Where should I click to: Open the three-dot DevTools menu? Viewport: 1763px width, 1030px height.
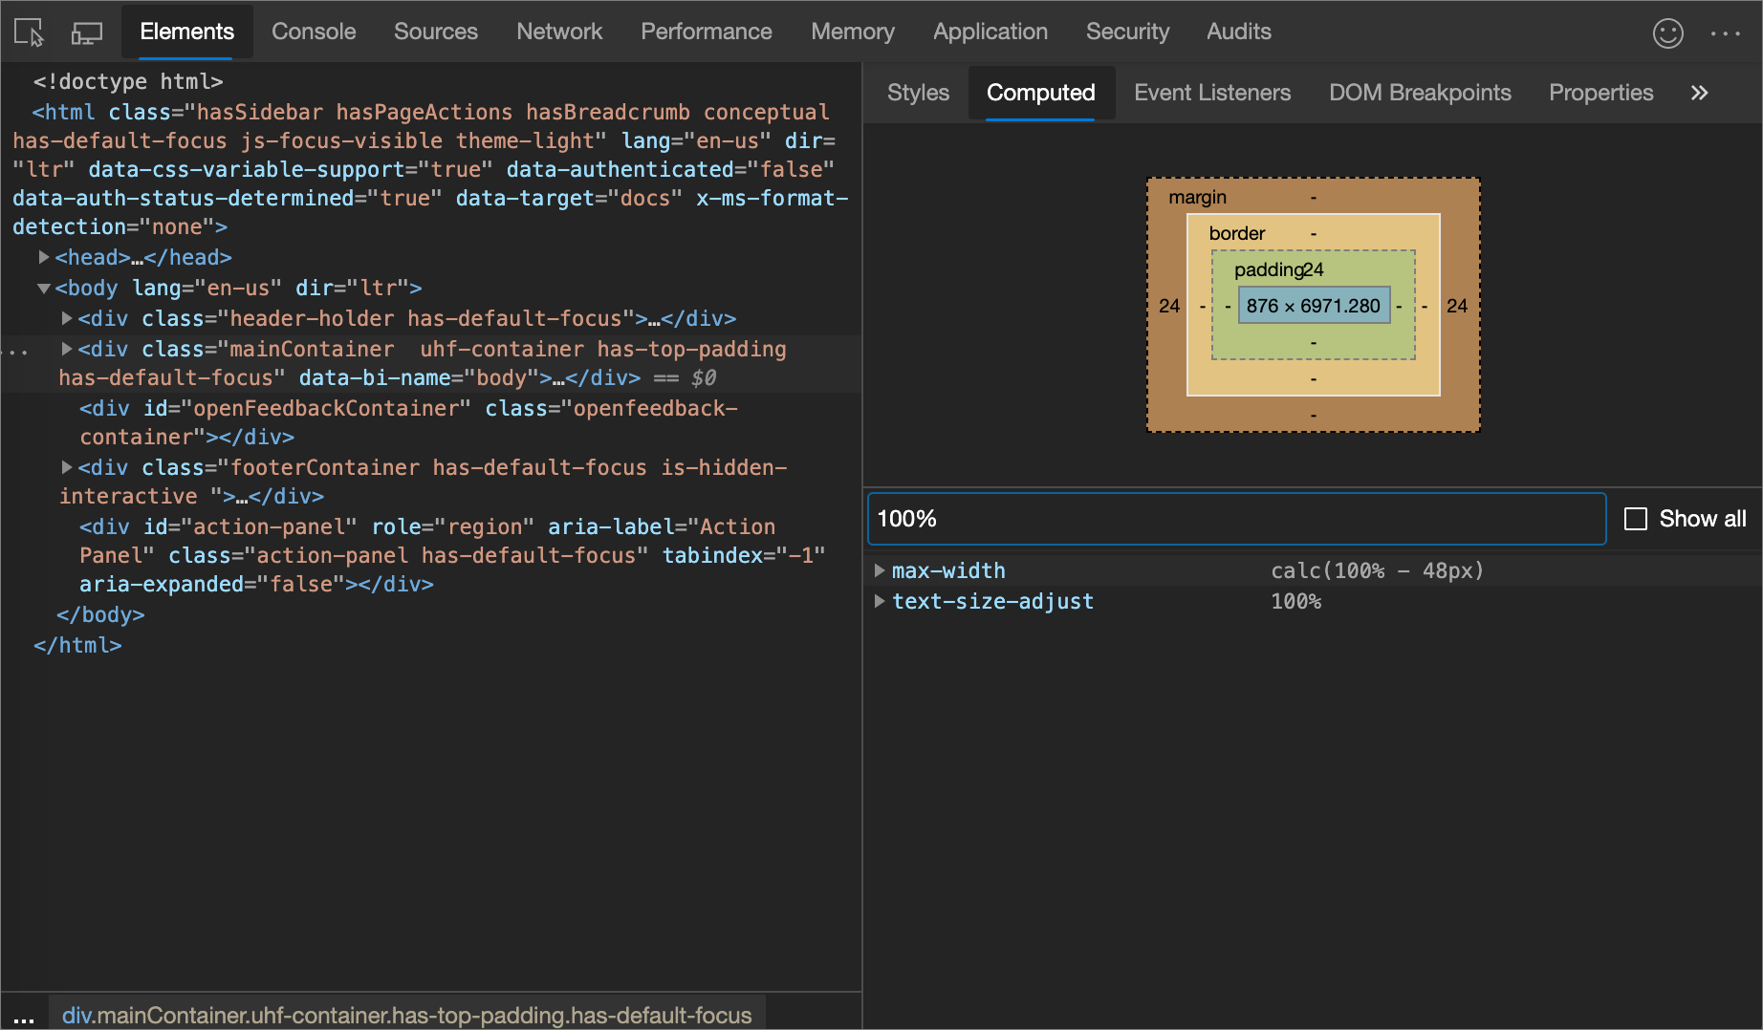[1725, 33]
